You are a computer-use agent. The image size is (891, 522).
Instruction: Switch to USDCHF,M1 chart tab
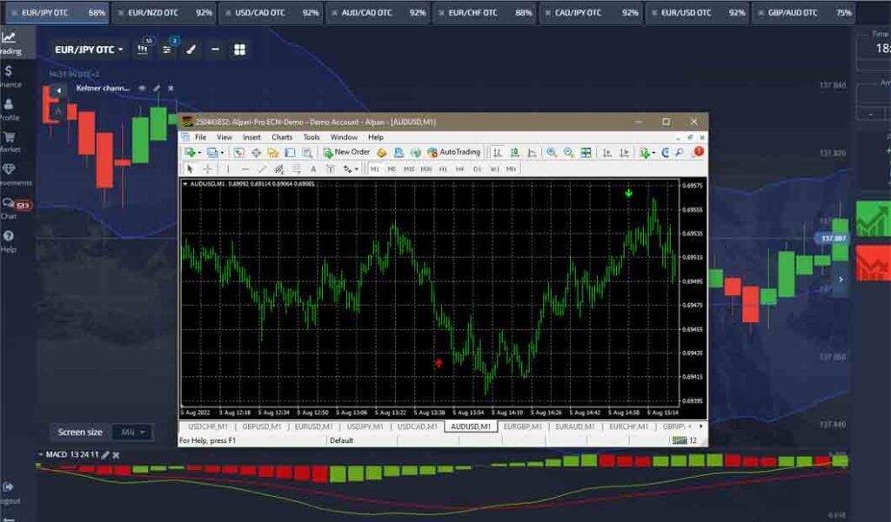click(207, 426)
